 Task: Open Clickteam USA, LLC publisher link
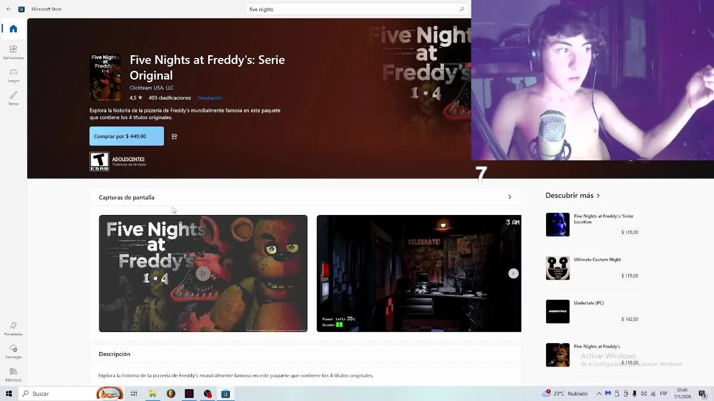pos(152,87)
